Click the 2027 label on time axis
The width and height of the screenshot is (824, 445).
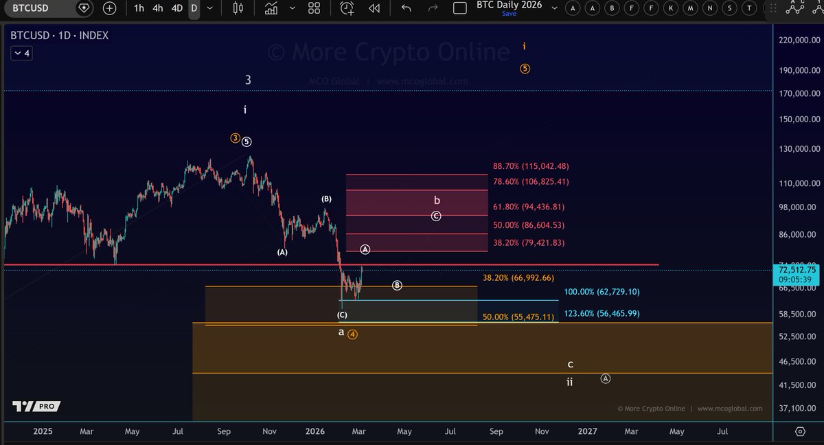587,431
